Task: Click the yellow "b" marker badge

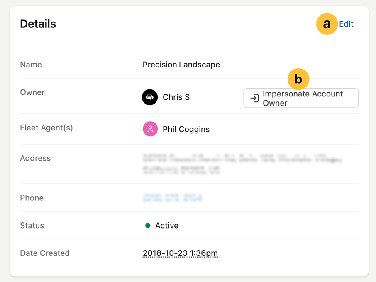Action: (x=298, y=79)
